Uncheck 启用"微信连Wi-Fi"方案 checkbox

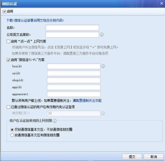(8, 60)
